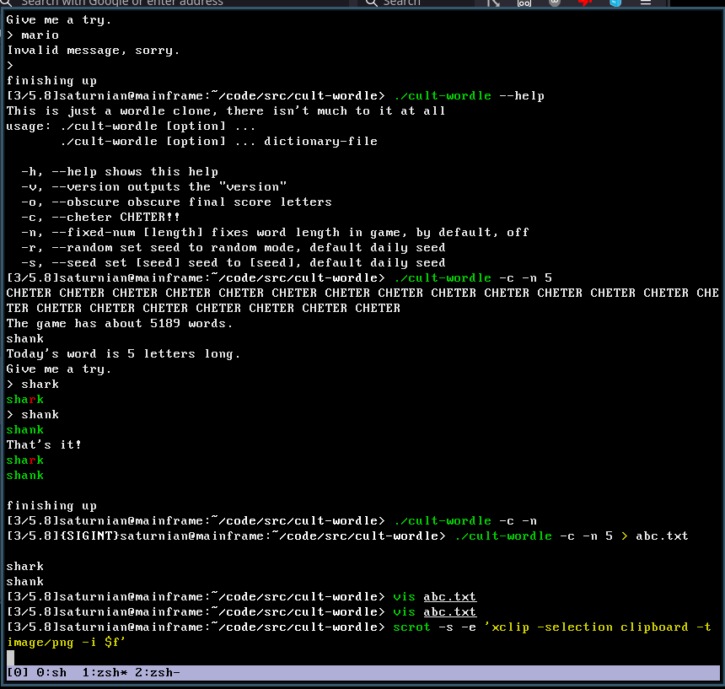
Task: Focus the browser's separate Search box
Action: pyautogui.click(x=416, y=3)
